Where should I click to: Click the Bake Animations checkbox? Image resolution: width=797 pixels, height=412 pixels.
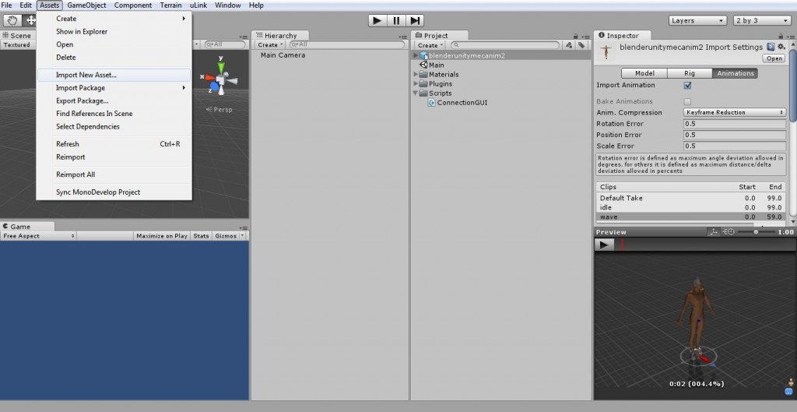[688, 102]
